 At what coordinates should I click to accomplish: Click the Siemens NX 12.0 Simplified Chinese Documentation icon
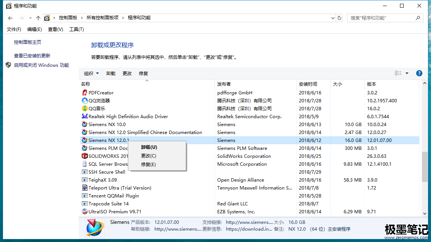[x=85, y=133]
